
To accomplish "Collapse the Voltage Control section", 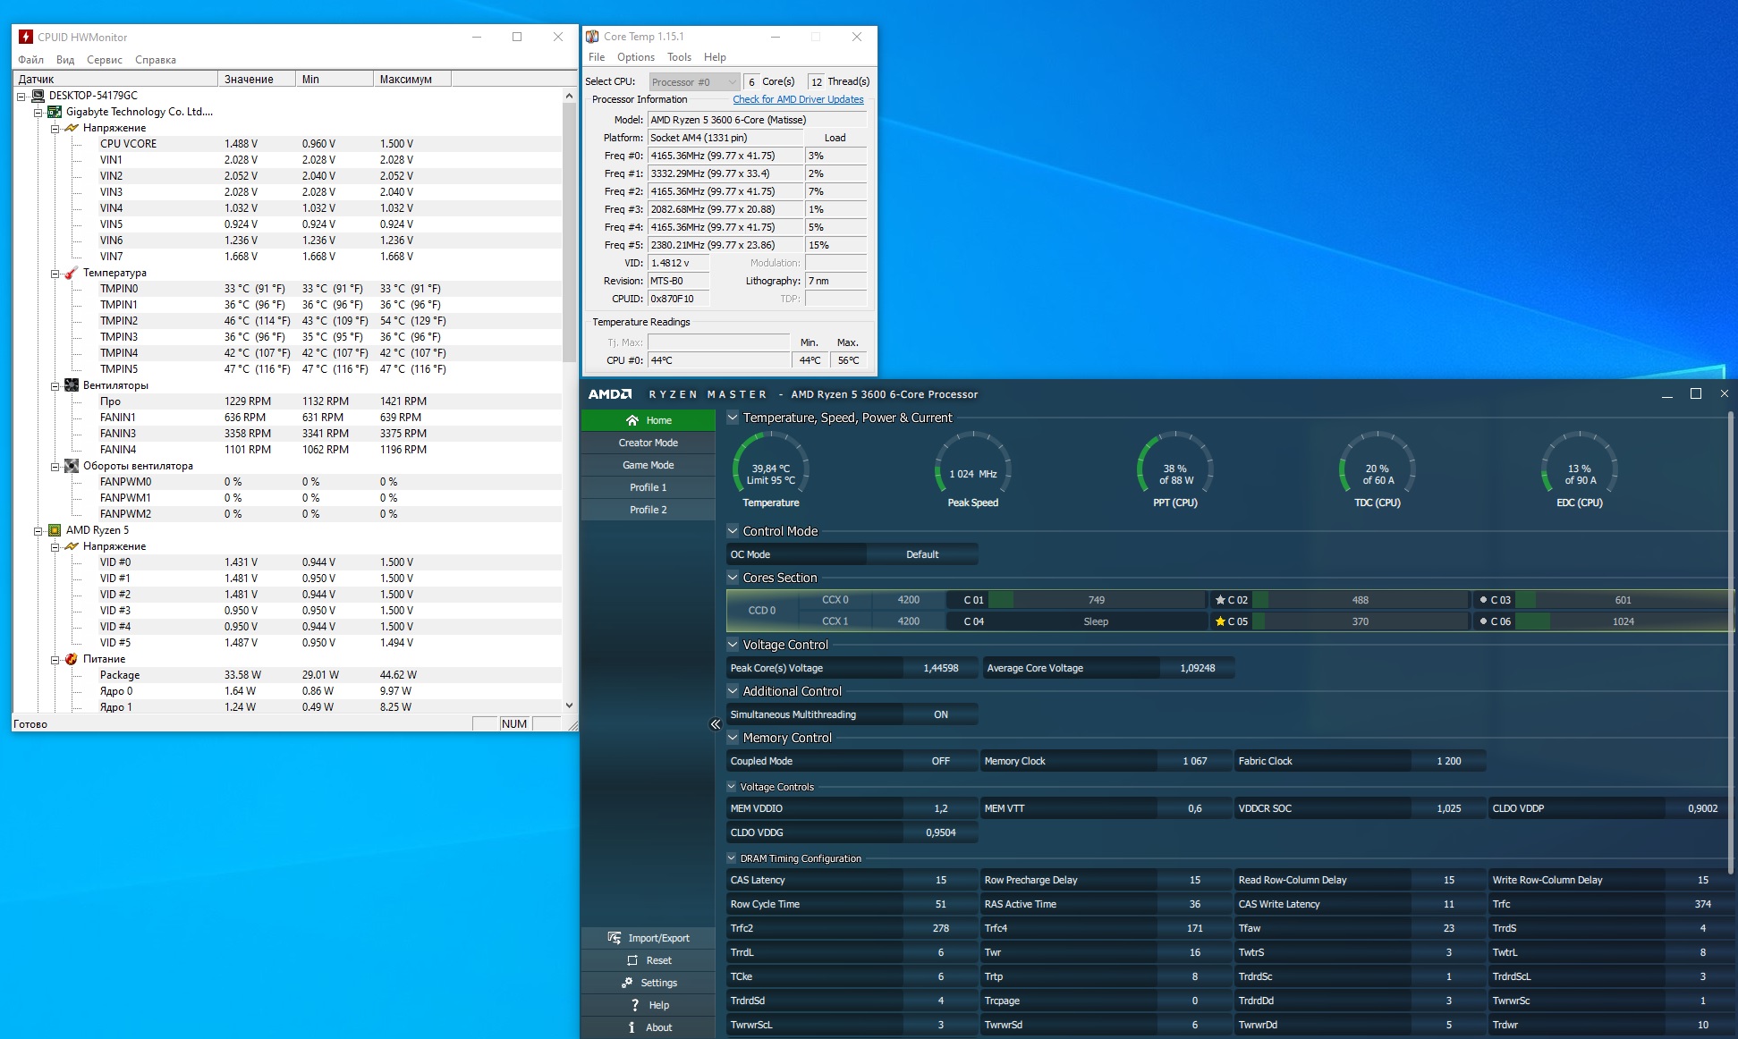I will (x=733, y=645).
